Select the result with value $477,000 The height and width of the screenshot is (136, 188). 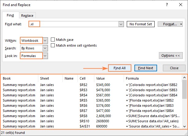[91, 111]
